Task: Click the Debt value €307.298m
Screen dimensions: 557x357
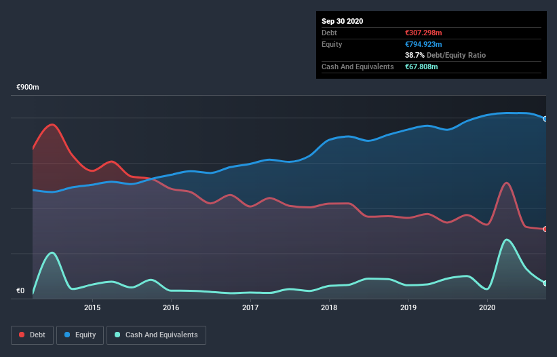Action: (423, 33)
